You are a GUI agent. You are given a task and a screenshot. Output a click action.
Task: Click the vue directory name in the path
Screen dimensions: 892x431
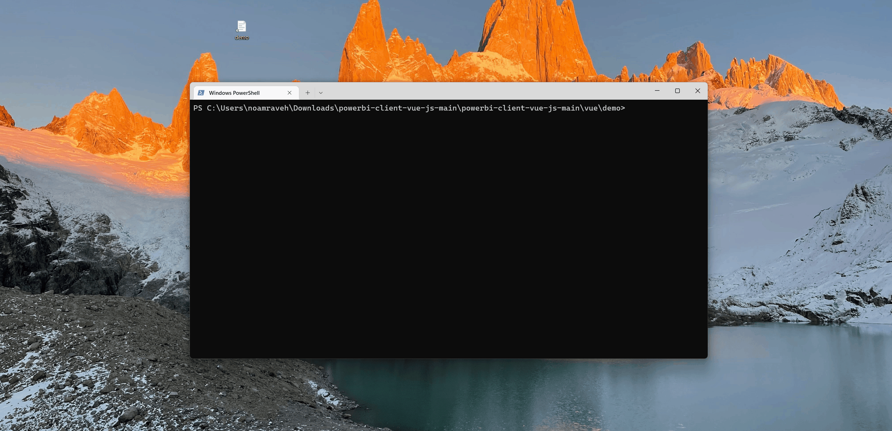pos(592,108)
